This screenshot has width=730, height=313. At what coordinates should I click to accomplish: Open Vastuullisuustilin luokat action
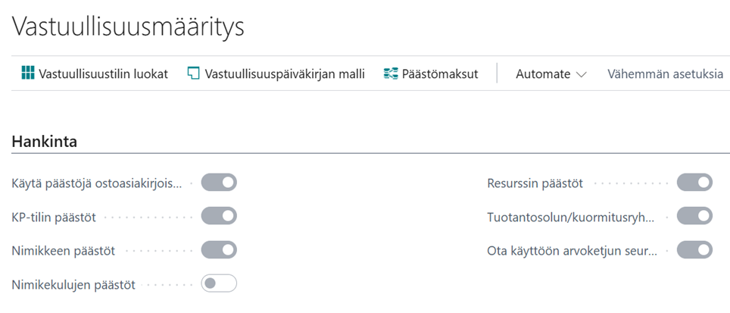(95, 74)
